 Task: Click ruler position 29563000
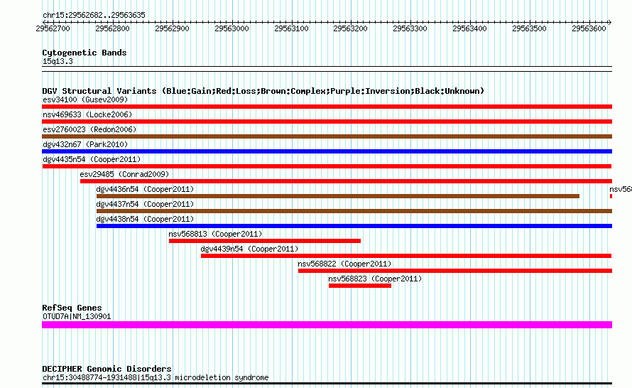[x=231, y=28]
